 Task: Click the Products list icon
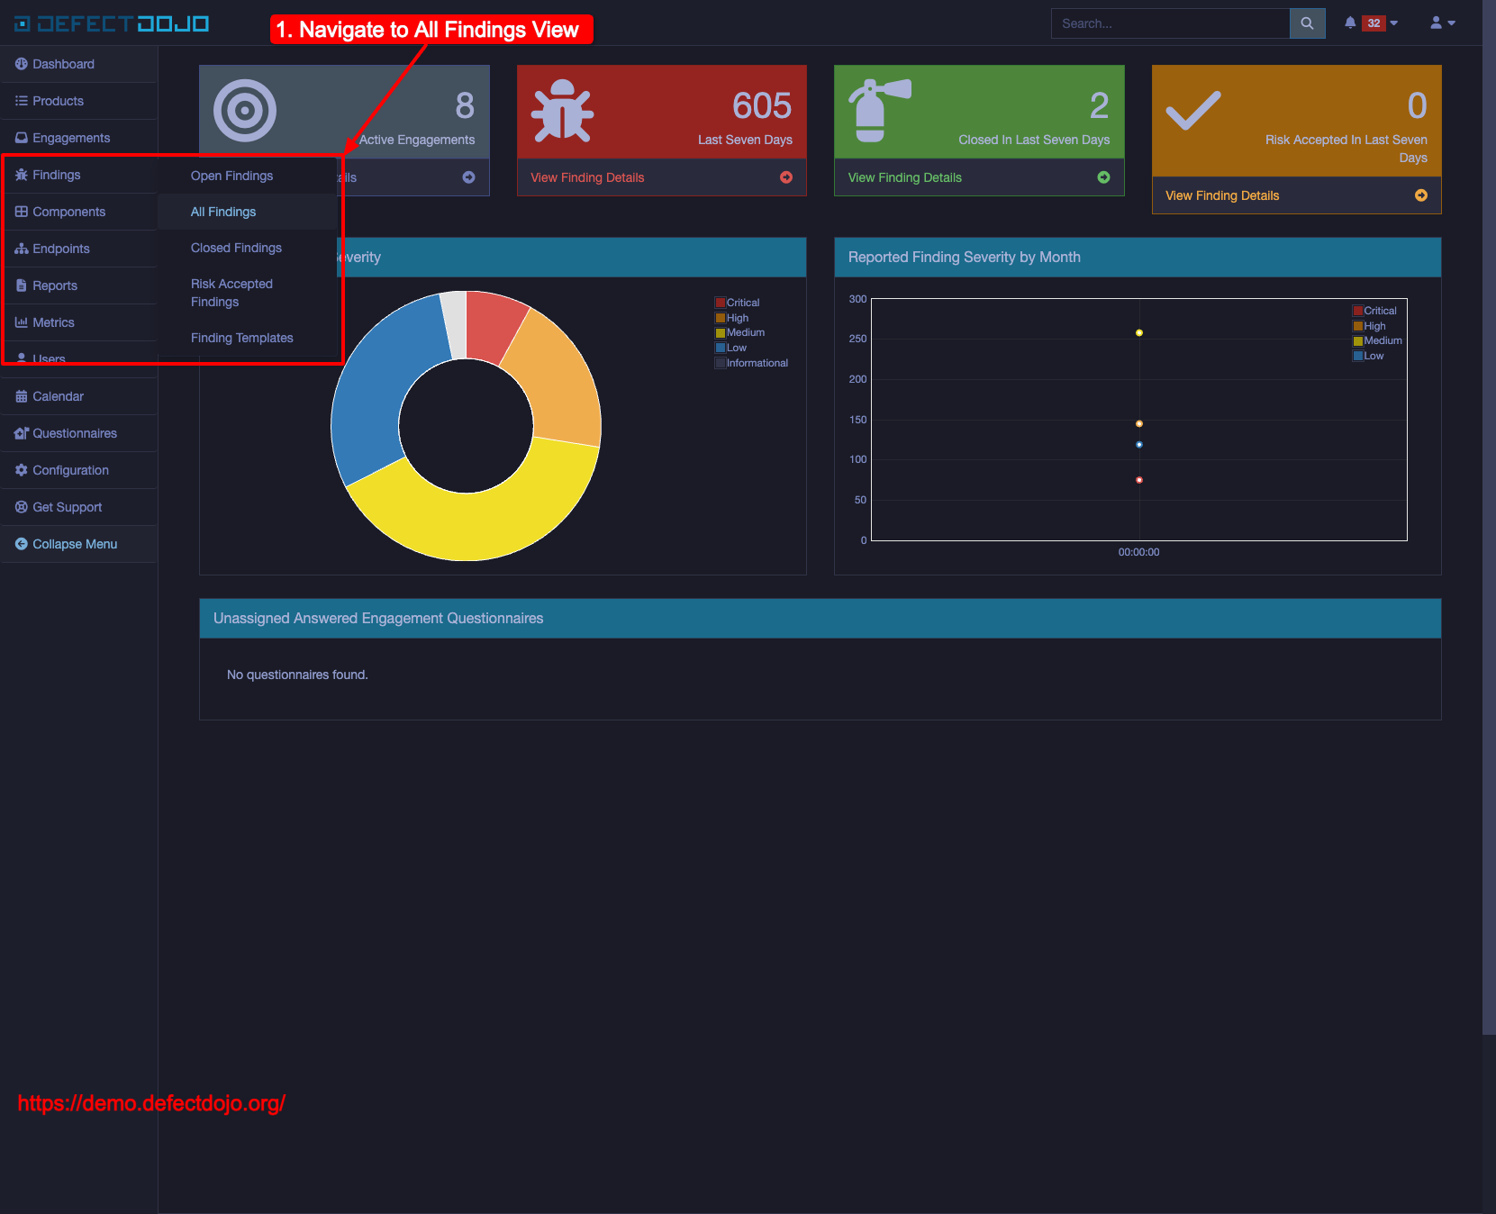22,101
